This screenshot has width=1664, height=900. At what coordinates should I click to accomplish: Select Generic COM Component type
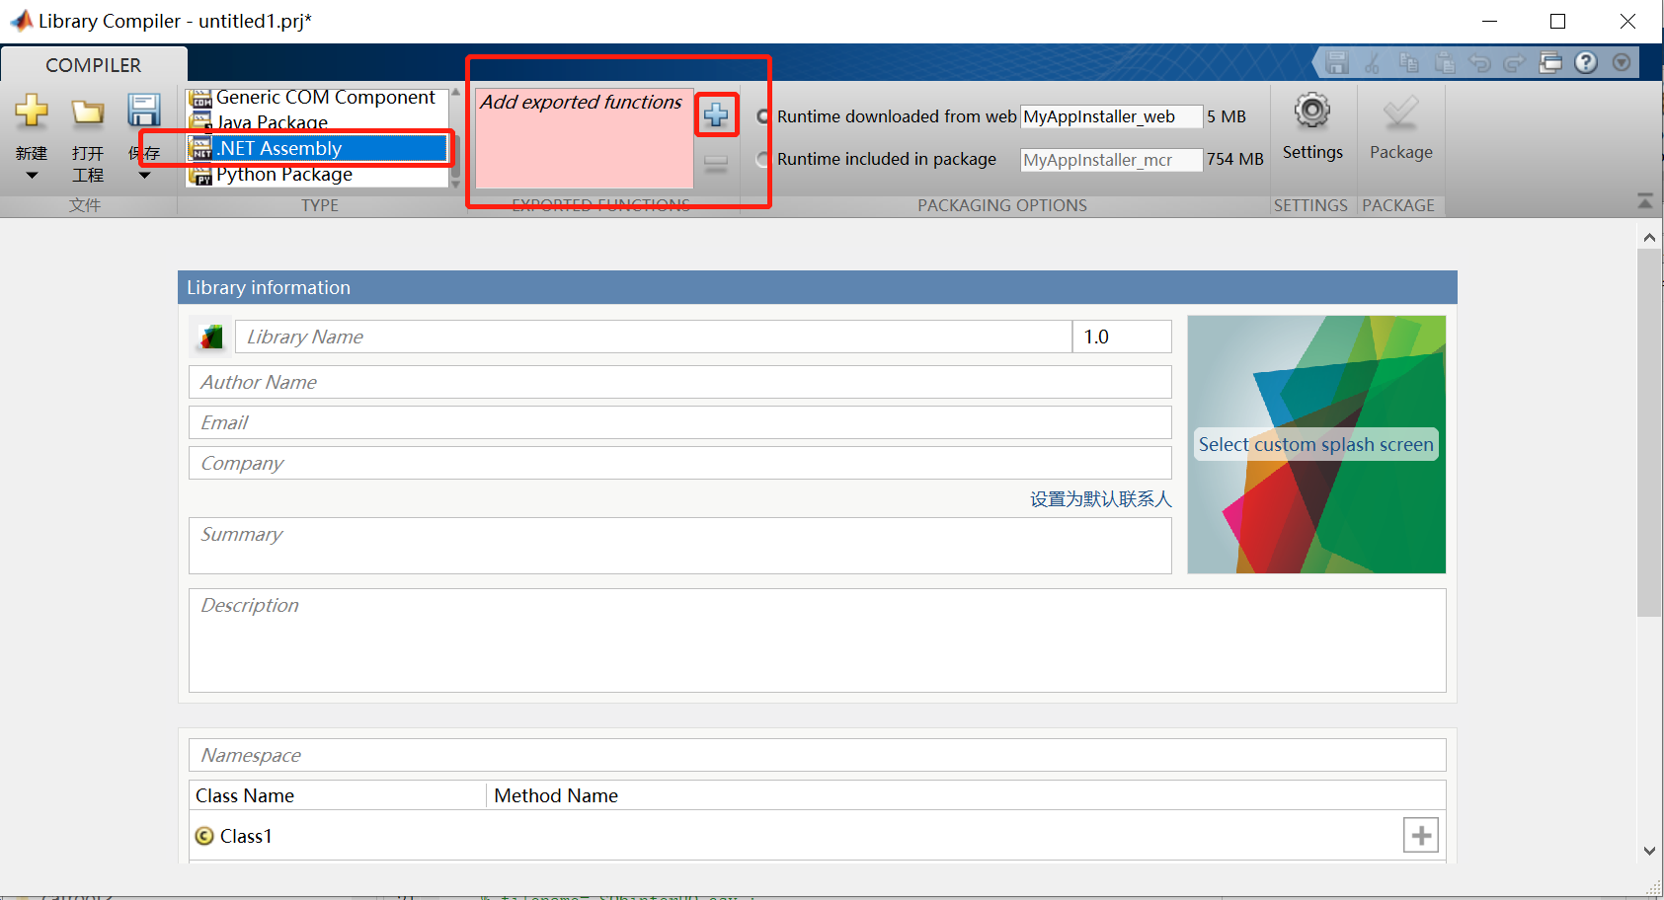click(318, 97)
